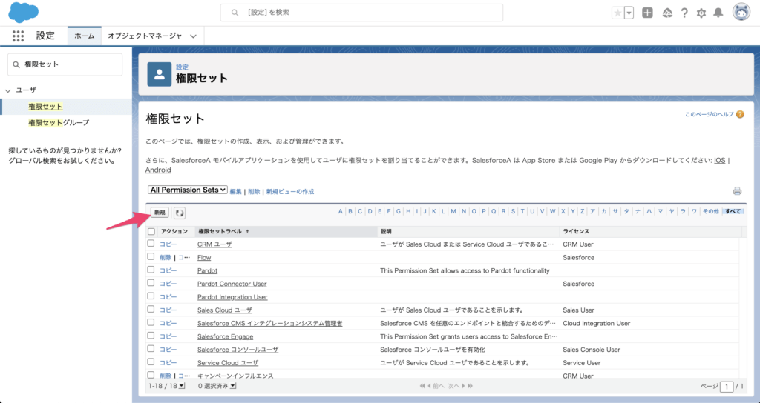
Task: Collapse the ユーザ tree section
Action: 8,90
